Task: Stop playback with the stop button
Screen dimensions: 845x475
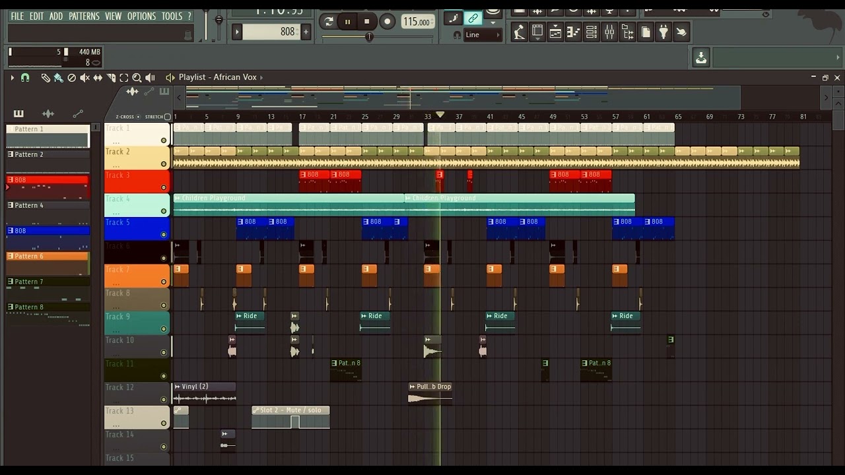Action: (367, 22)
